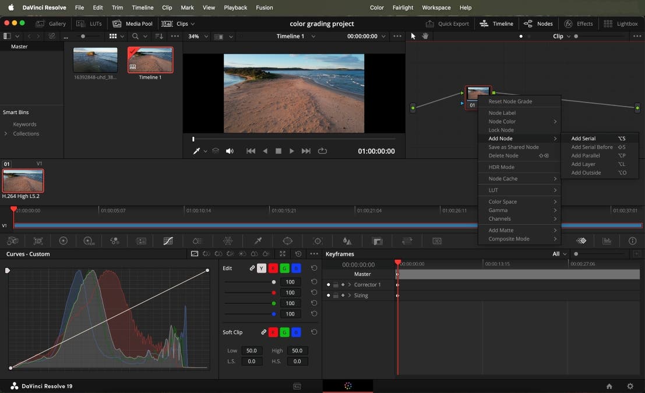Open the Blur palette
Screen dimensions: 645x393
[x=347, y=240]
